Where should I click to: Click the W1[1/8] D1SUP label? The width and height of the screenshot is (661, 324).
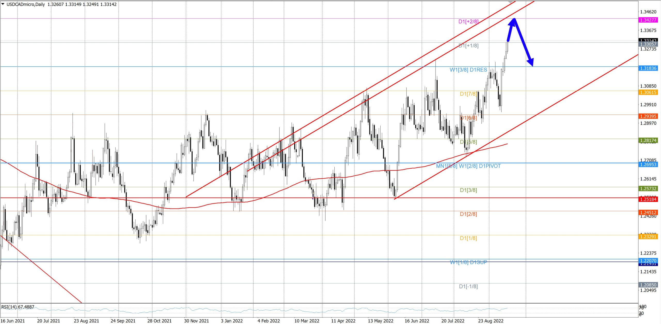point(468,262)
